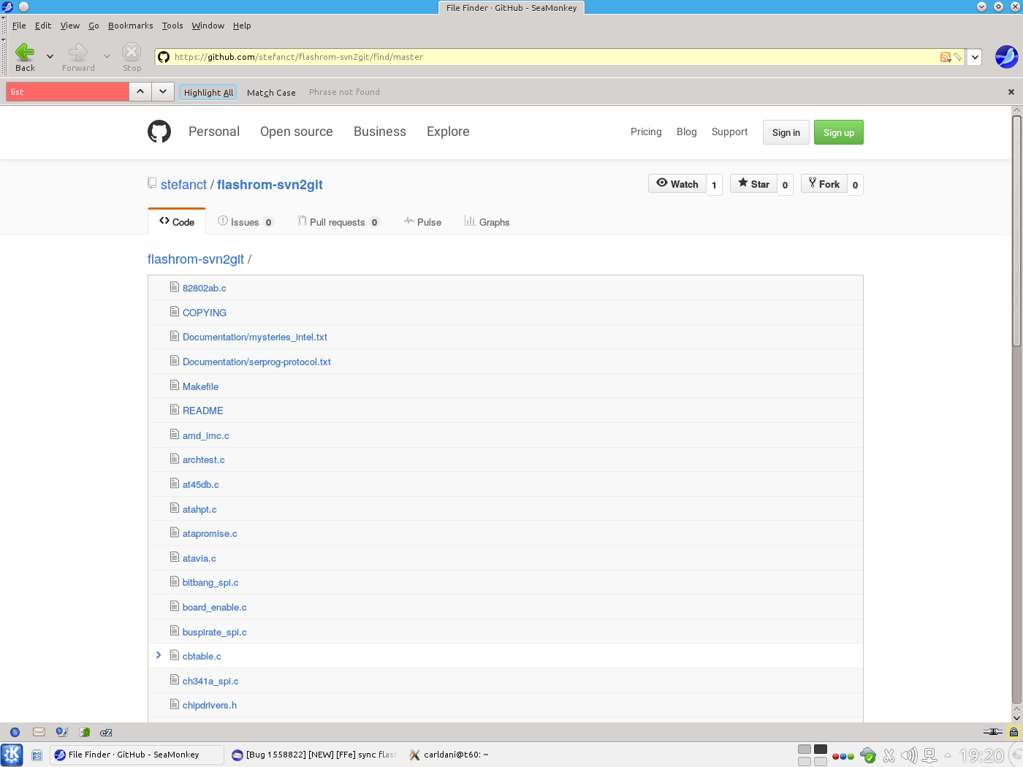Click the show desktop panel icon
Image resolution: width=1023 pixels, height=767 pixels.
[37, 755]
